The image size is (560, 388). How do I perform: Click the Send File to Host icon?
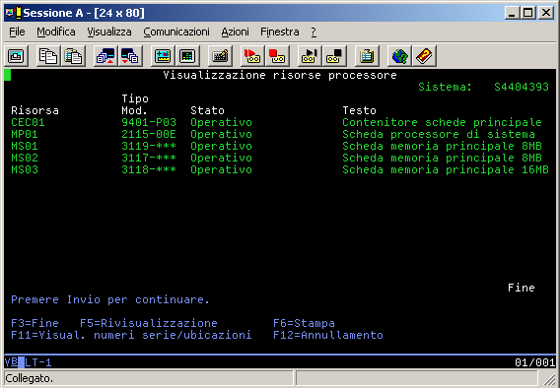click(x=105, y=56)
